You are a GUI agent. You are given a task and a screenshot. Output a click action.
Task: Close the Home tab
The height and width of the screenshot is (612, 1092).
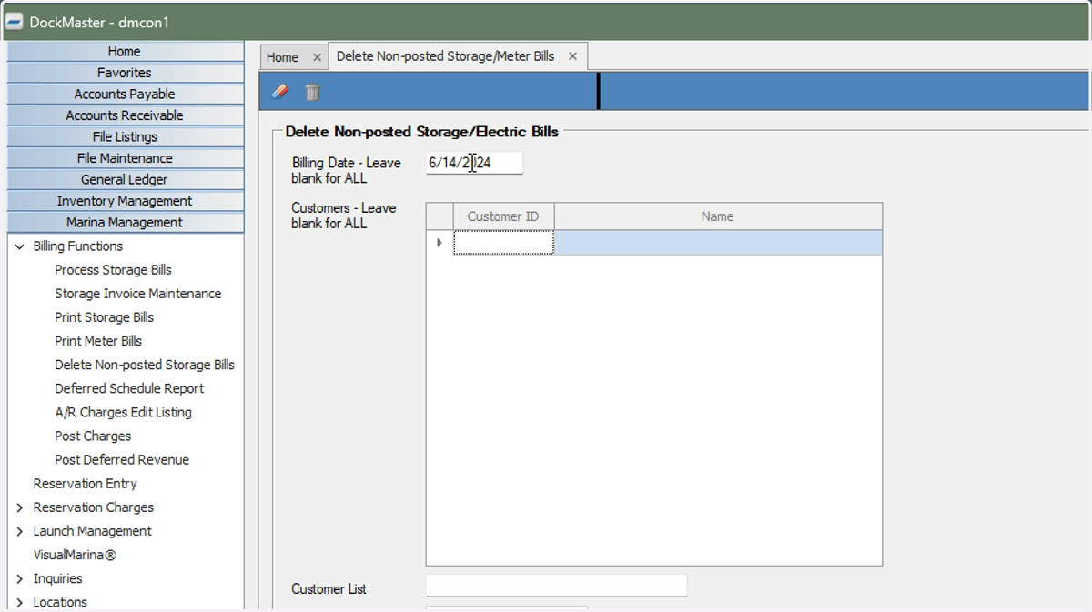pos(317,57)
